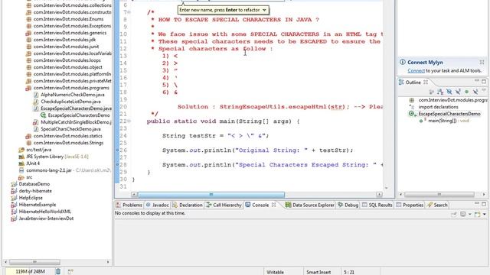Select the src/test/java source folder

[x=39, y=150]
